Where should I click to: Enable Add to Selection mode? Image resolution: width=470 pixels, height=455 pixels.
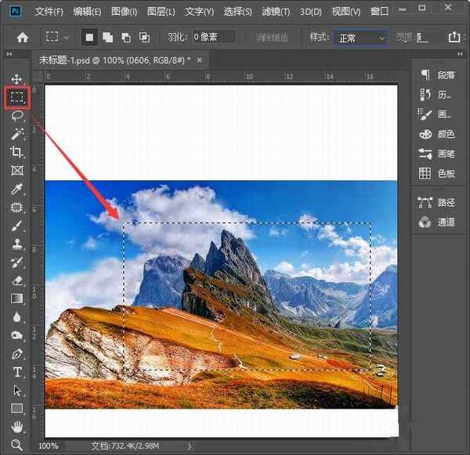107,37
